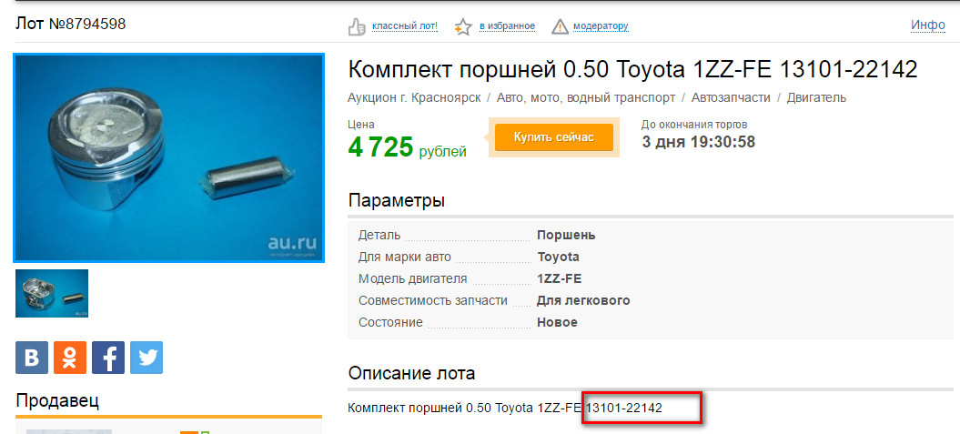Open the 'Двигатель' category link
The width and height of the screenshot is (960, 434).
pyautogui.click(x=816, y=97)
